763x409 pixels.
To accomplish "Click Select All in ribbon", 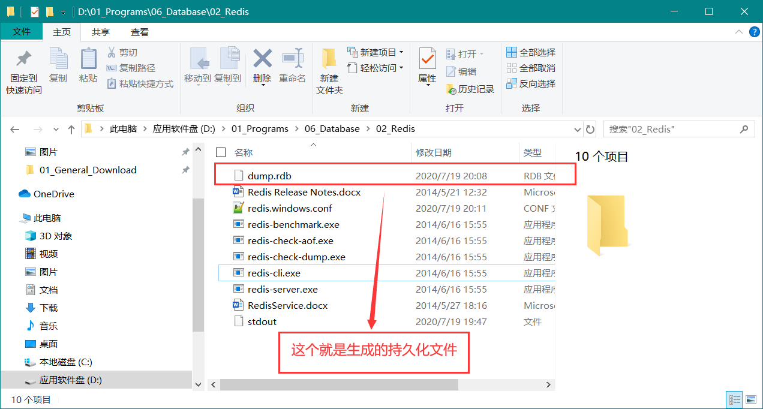I will point(531,52).
